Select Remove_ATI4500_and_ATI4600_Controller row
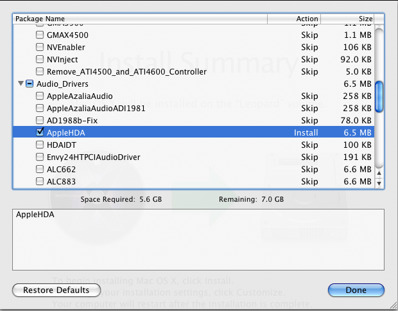398x311 pixels. 193,72
